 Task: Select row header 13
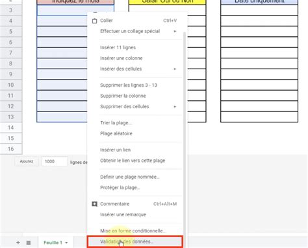(11, 117)
